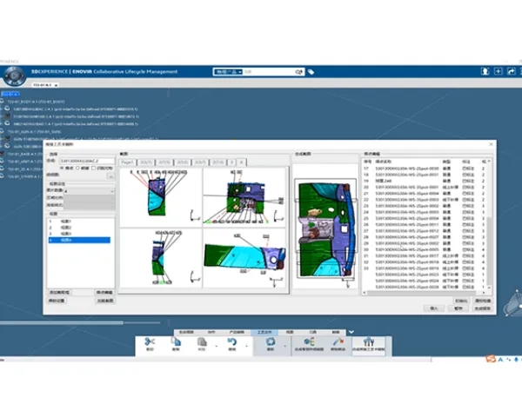Click the Update refresh tool in action bar
Screen dimensions: 522x417
(x=271, y=344)
